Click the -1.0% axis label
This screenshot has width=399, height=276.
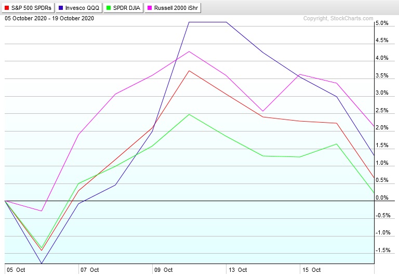click(383, 233)
